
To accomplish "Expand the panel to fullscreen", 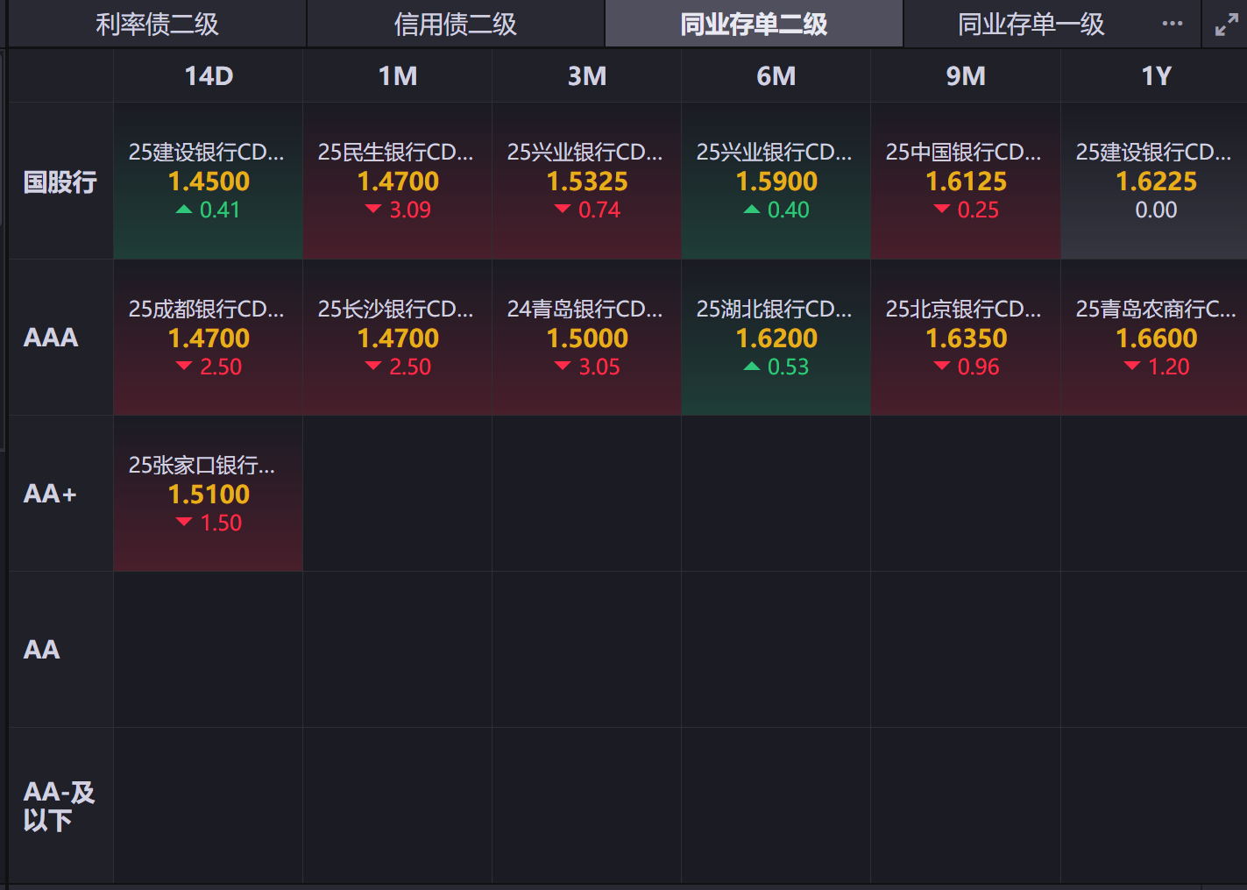I will click(x=1226, y=25).
